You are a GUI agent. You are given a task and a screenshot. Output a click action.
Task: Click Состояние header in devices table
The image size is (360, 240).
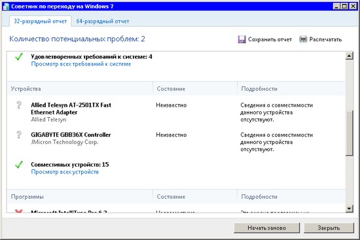[171, 89]
